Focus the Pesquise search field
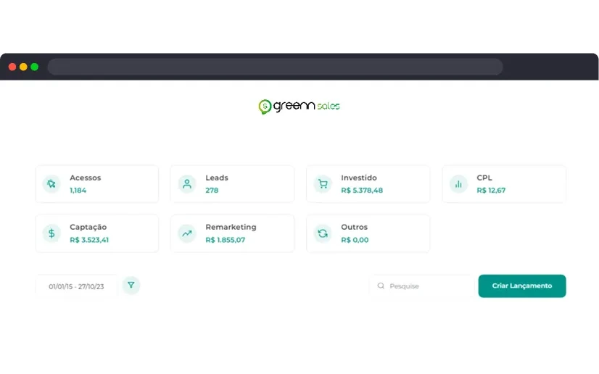Viewport: 599px width, 374px height. (422, 286)
